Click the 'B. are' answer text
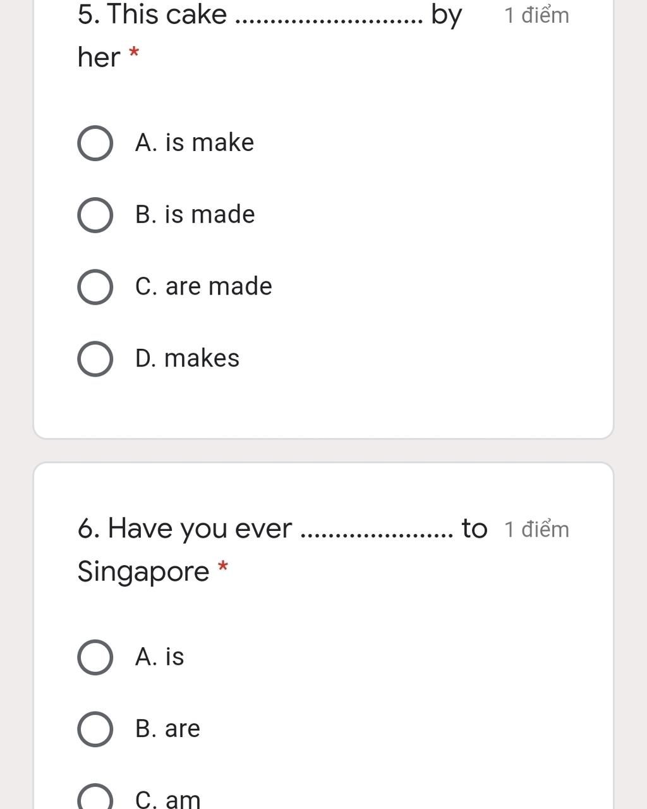Image resolution: width=647 pixels, height=809 pixels. [167, 729]
